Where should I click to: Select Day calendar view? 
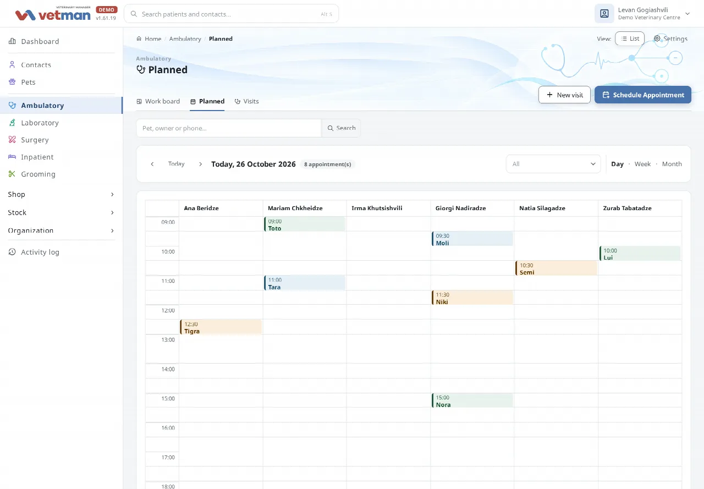coord(617,164)
